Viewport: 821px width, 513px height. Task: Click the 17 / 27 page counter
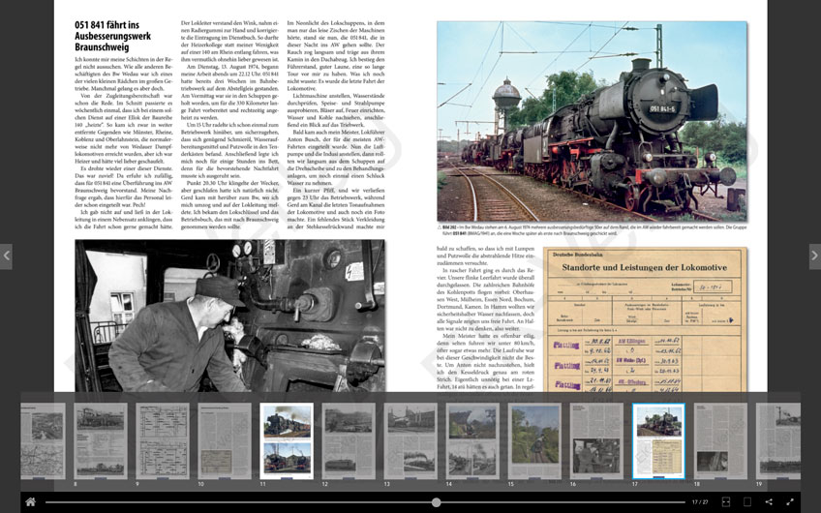point(700,502)
